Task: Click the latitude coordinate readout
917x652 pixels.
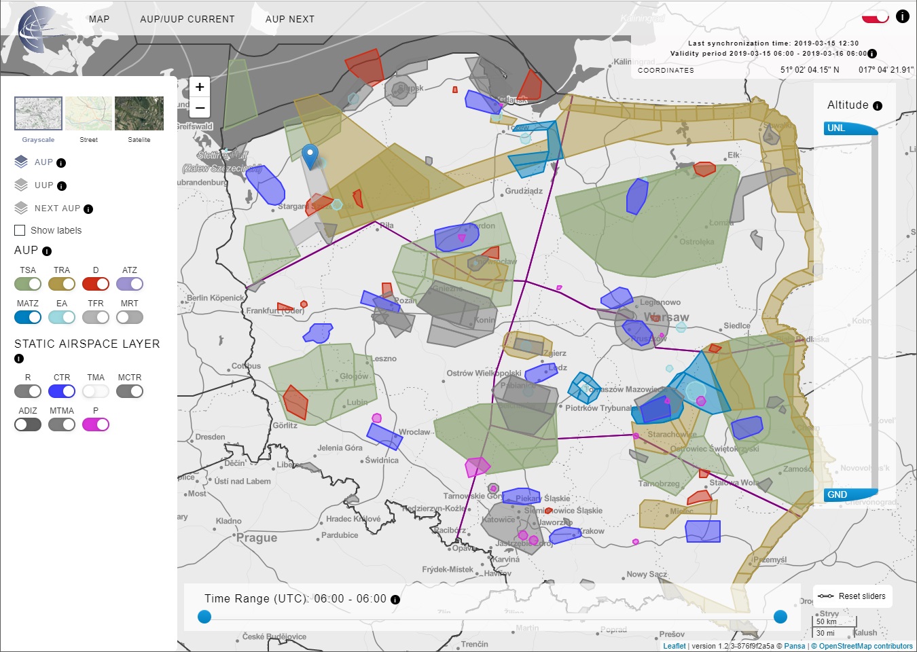Action: 810,70
